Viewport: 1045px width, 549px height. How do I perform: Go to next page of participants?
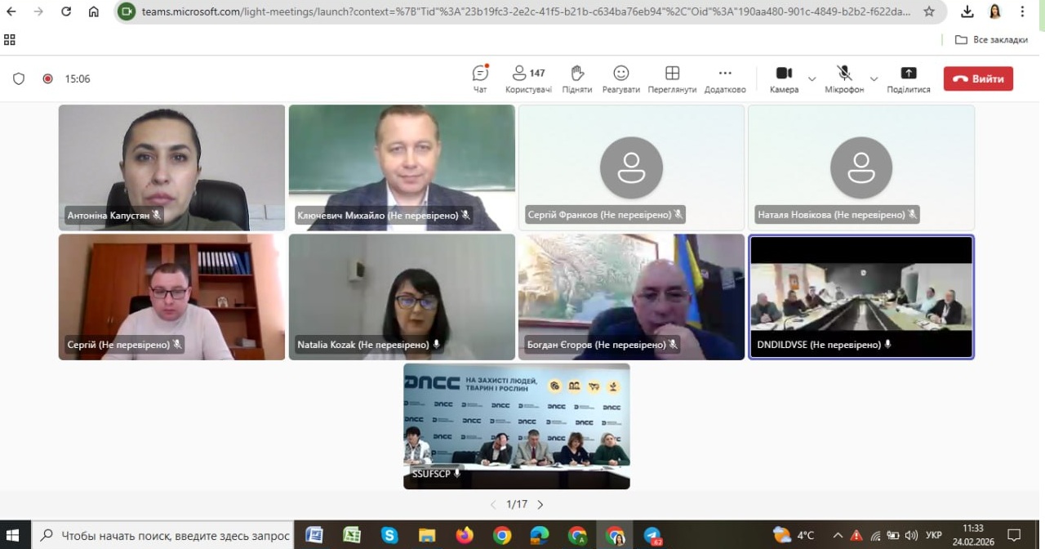(x=540, y=505)
